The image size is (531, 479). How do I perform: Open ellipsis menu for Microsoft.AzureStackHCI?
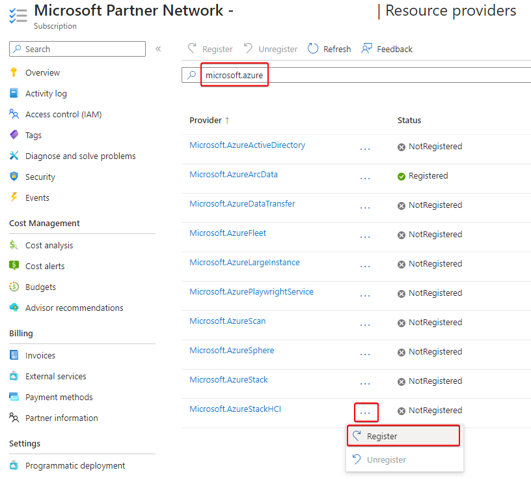[x=365, y=413]
